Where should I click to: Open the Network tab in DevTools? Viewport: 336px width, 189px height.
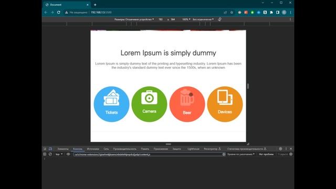[106, 149]
